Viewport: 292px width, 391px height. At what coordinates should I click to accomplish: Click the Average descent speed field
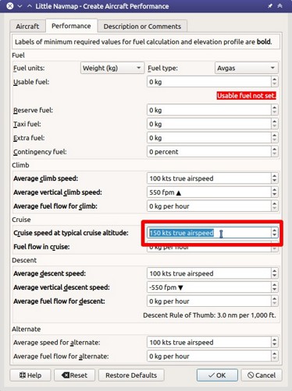[209, 273]
